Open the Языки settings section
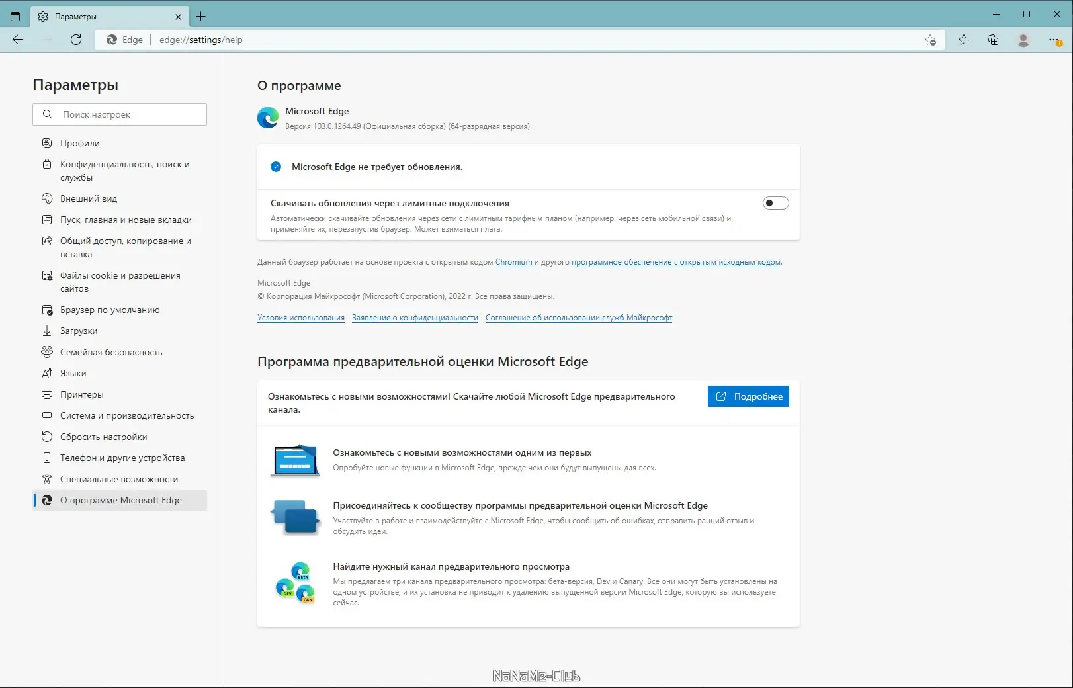Viewport: 1073px width, 688px height. pos(120,373)
